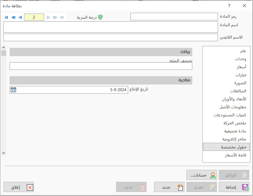Click scrollbar up arrow in fields panel
The width and height of the screenshot is (253, 196).
tap(3, 47)
